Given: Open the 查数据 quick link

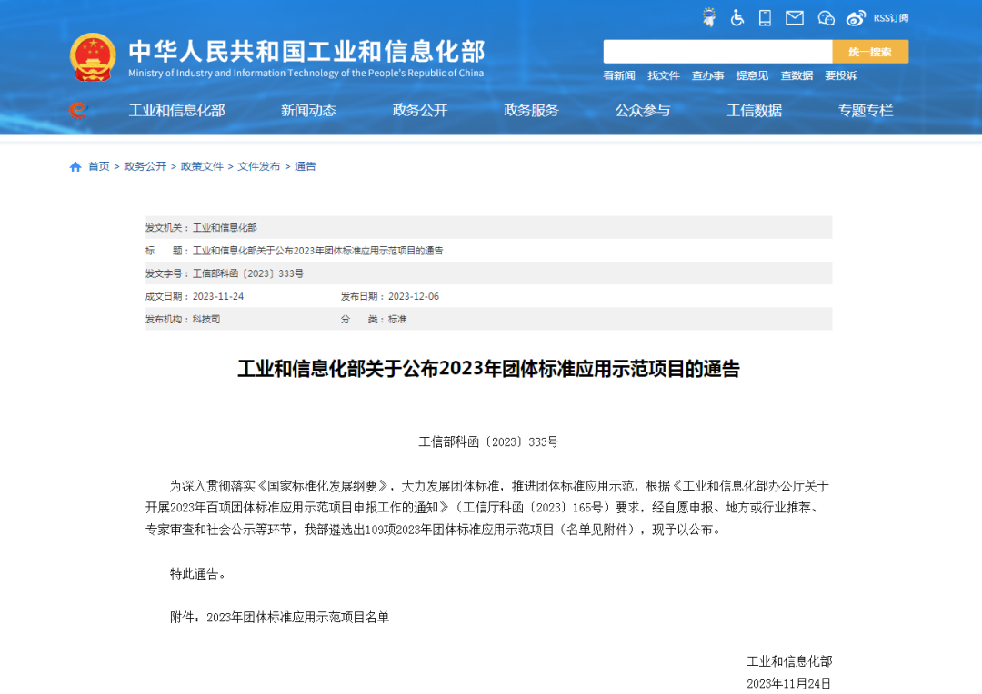Looking at the screenshot, I should pyautogui.click(x=797, y=75).
